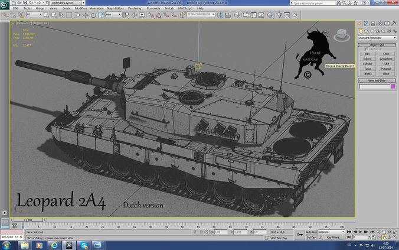Open the reference coordinate system View dropdown
Screen dimensions: 399x250
(113, 15)
